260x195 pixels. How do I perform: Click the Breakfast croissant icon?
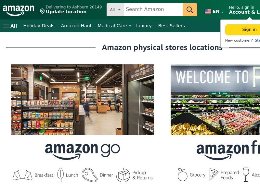(x=22, y=175)
